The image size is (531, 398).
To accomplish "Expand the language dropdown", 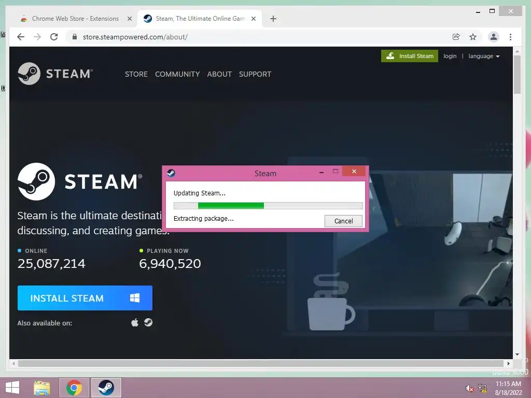I will point(484,56).
